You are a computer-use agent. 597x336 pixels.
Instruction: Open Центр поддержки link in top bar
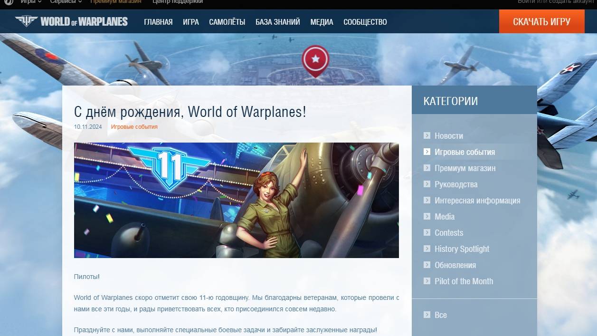coord(178,2)
